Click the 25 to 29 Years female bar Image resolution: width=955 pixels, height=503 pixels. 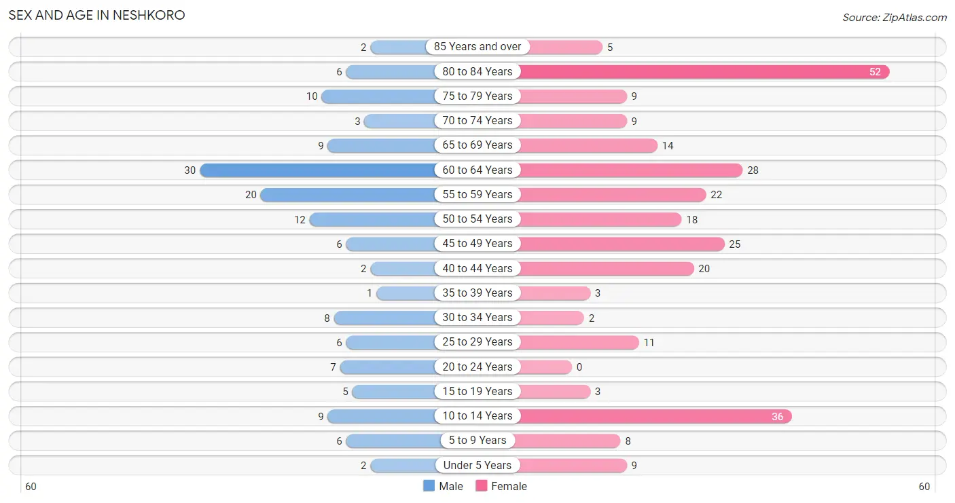tap(579, 342)
